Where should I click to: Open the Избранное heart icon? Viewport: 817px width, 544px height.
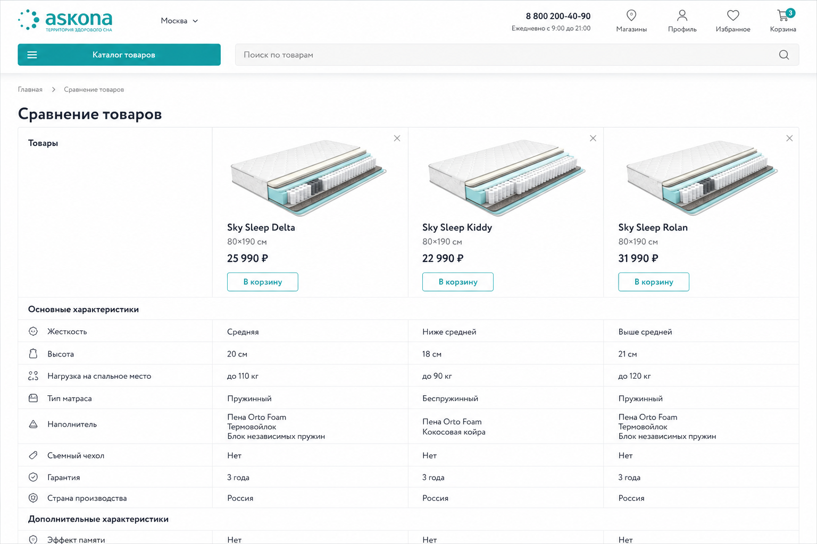[733, 15]
